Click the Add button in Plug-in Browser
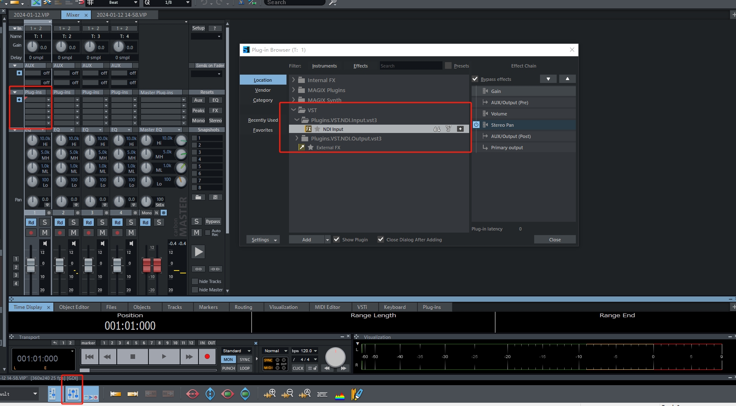 pyautogui.click(x=306, y=240)
